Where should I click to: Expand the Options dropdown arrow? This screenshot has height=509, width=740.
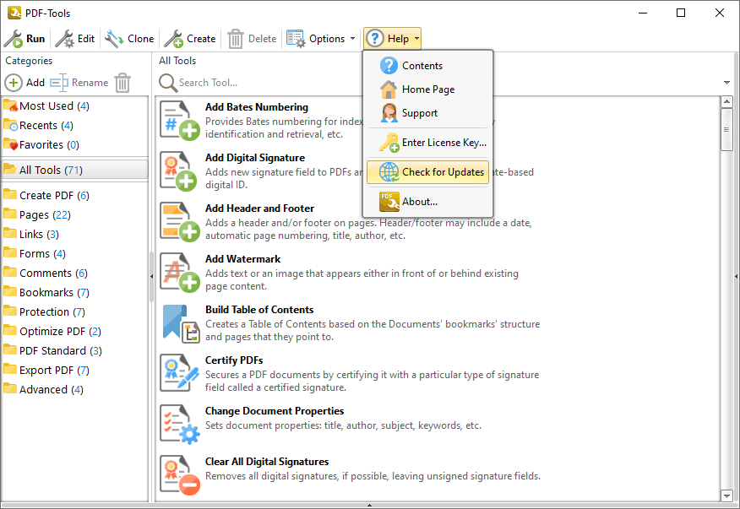pyautogui.click(x=352, y=39)
